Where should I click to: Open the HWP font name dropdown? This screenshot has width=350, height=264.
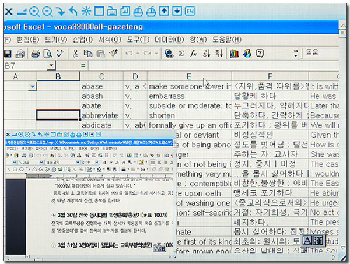coord(78,163)
